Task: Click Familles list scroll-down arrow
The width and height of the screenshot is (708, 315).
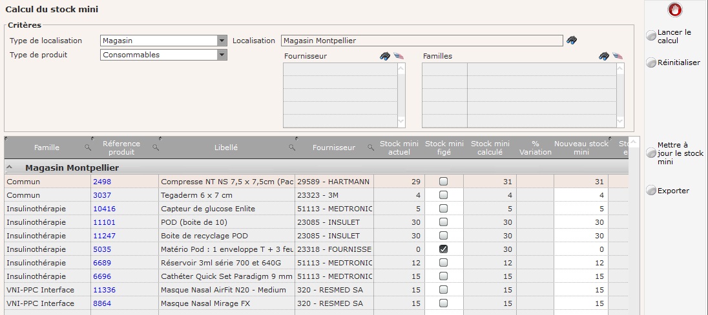Action: tap(620, 122)
